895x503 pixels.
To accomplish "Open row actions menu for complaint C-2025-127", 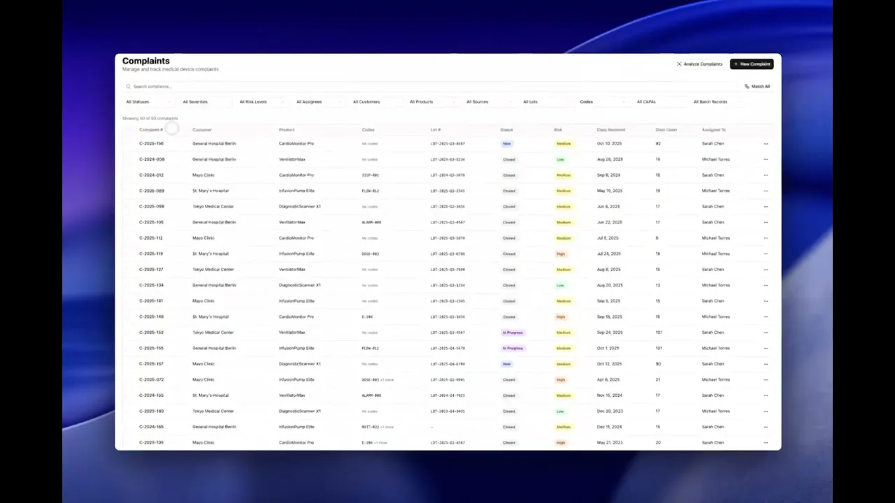I will [x=766, y=270].
